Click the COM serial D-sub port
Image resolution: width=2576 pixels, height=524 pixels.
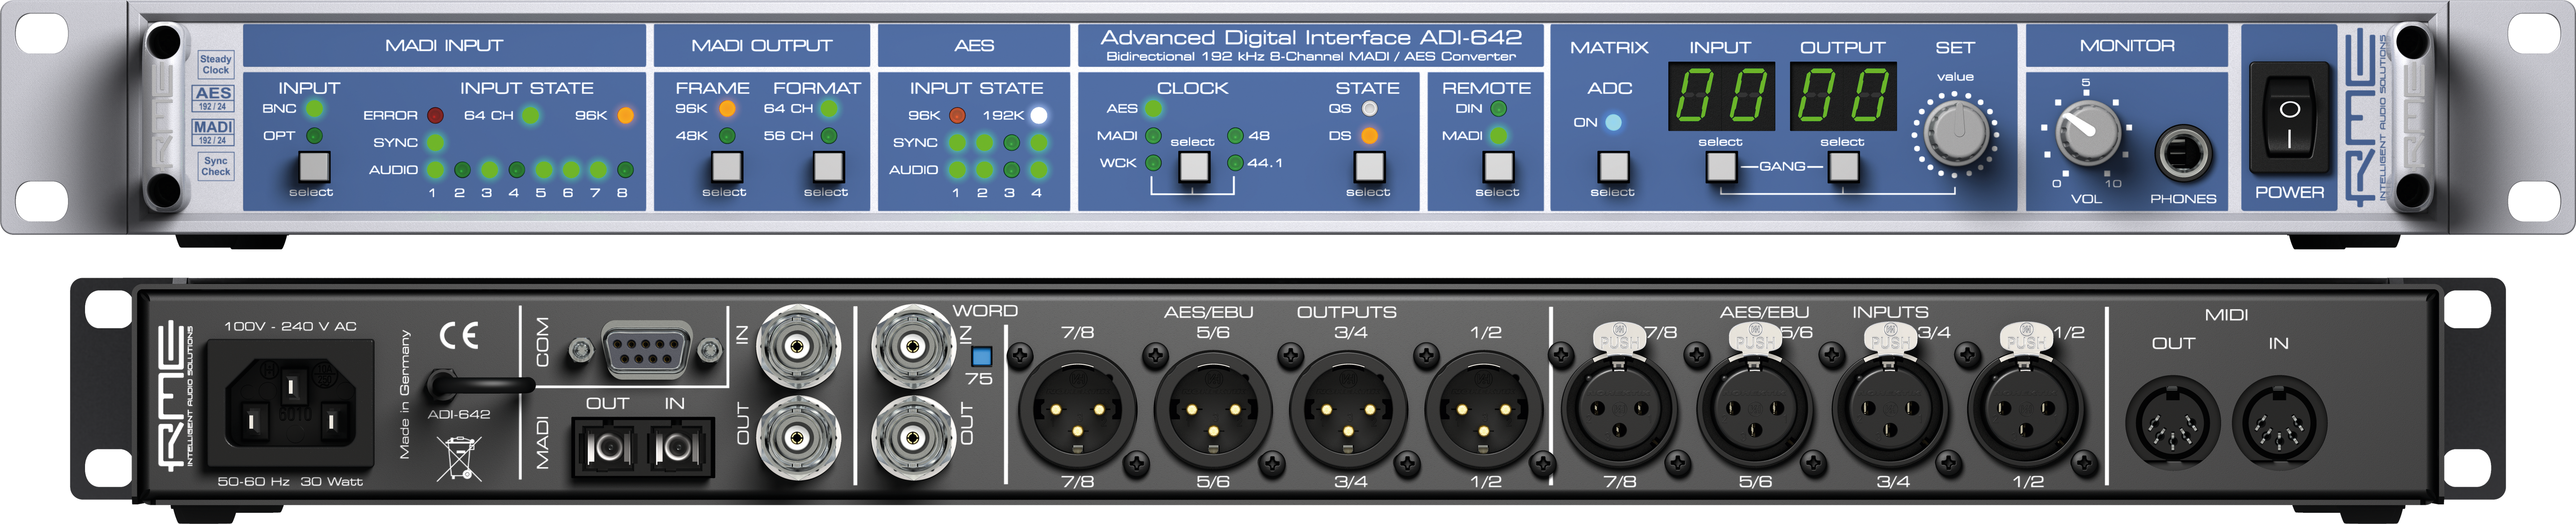click(646, 350)
